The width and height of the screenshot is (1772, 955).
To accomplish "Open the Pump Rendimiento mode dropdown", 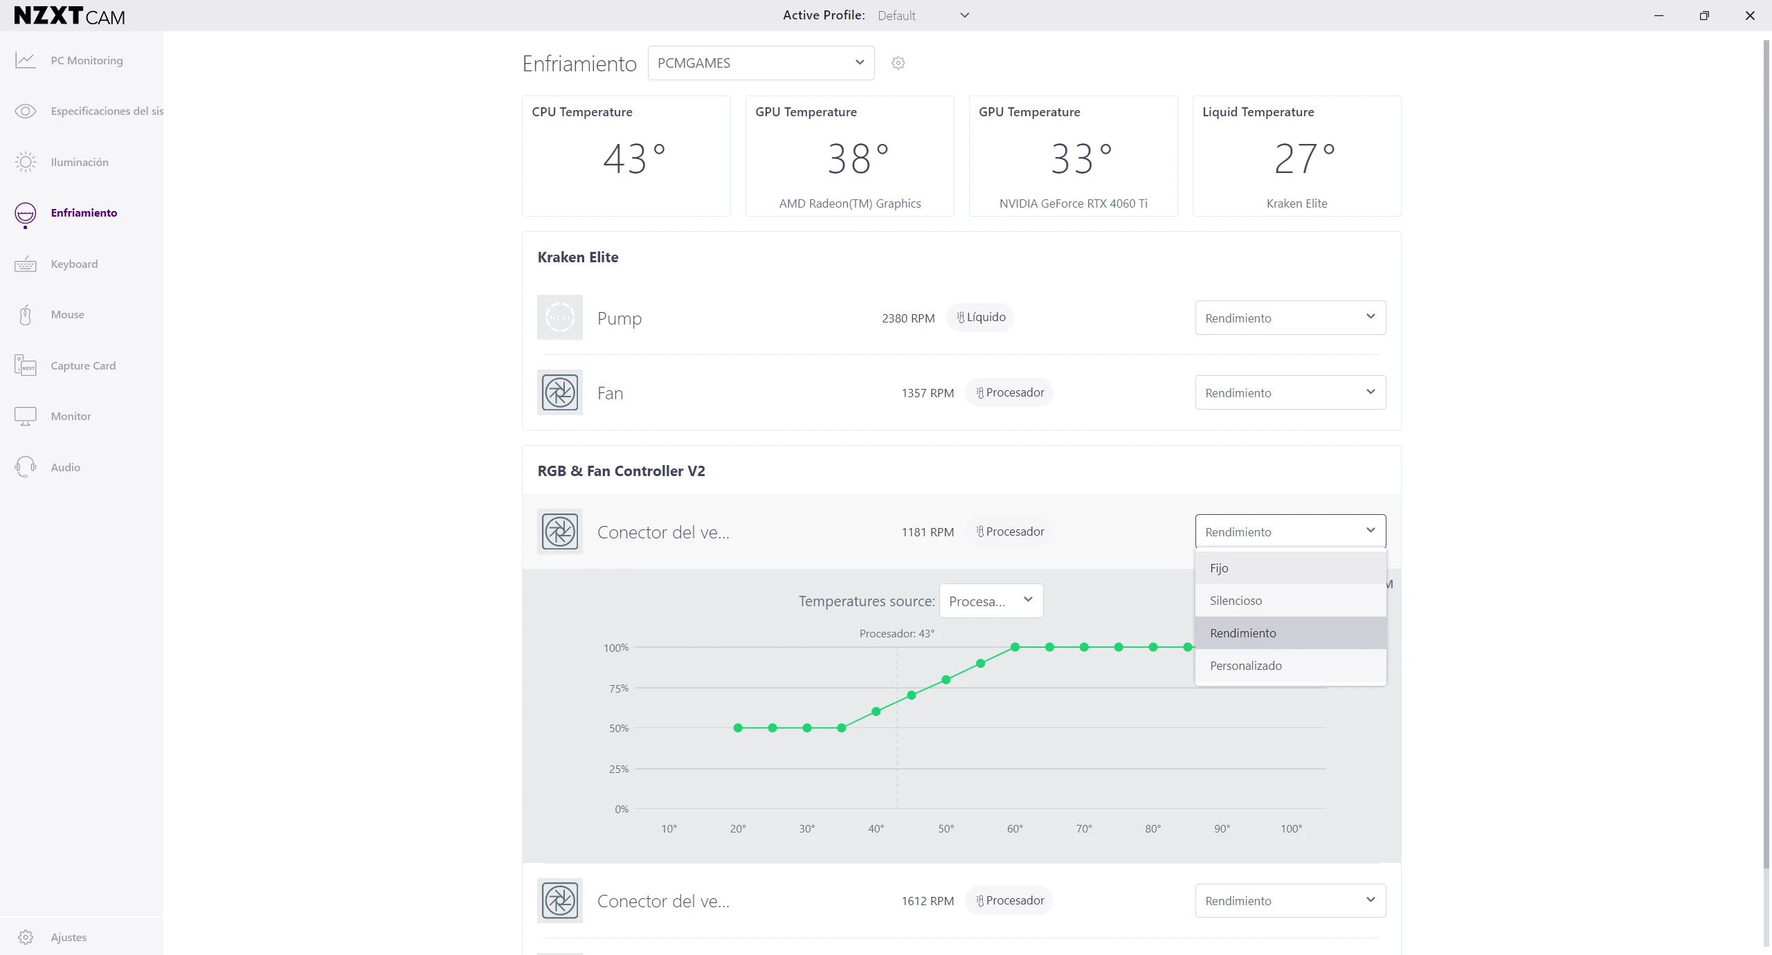I will (x=1290, y=318).
